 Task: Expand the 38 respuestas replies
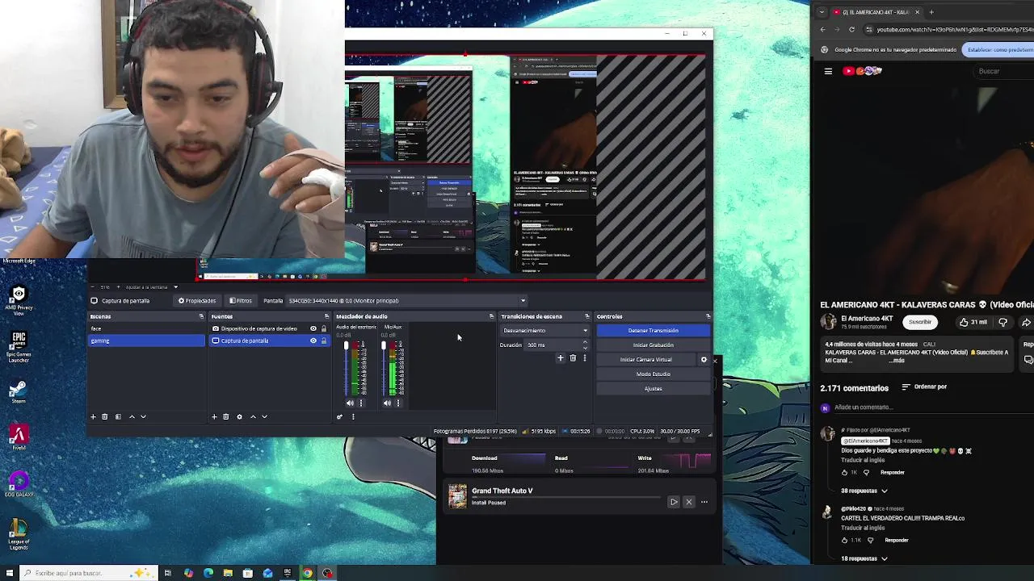pyautogui.click(x=864, y=491)
